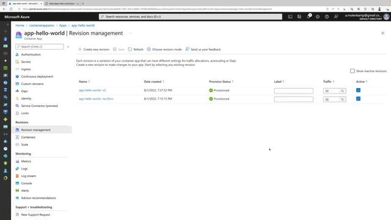The height and width of the screenshot is (220, 391).
Task: Open Containers page
Action: 28,137
